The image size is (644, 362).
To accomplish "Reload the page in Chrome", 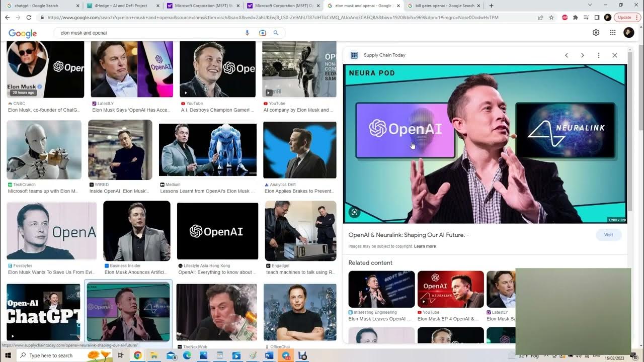I will point(29,17).
